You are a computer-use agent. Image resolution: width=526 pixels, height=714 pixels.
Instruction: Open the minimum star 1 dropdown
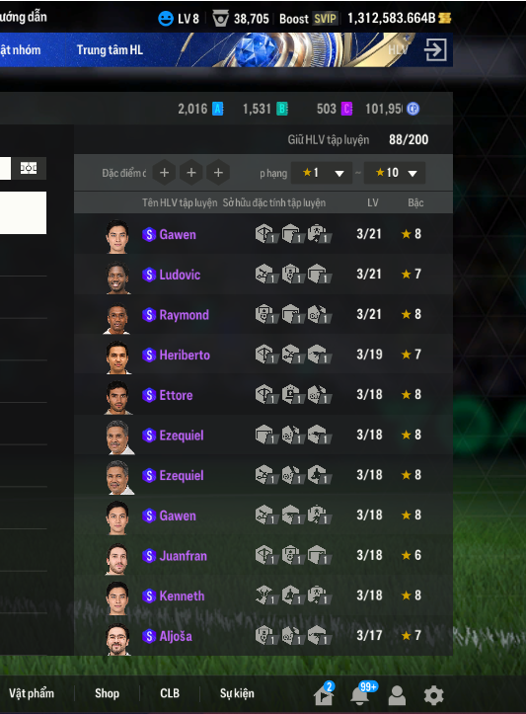[x=322, y=173]
